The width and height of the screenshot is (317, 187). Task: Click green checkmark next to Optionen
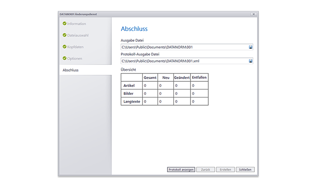click(x=64, y=58)
